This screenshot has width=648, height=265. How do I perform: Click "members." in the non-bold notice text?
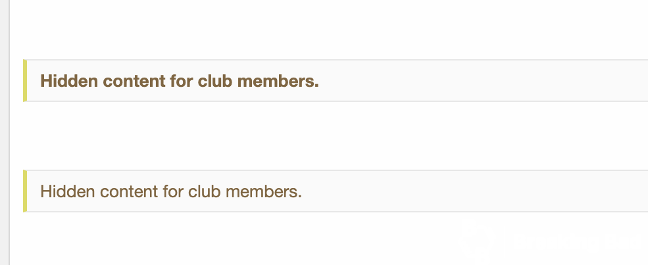264,191
